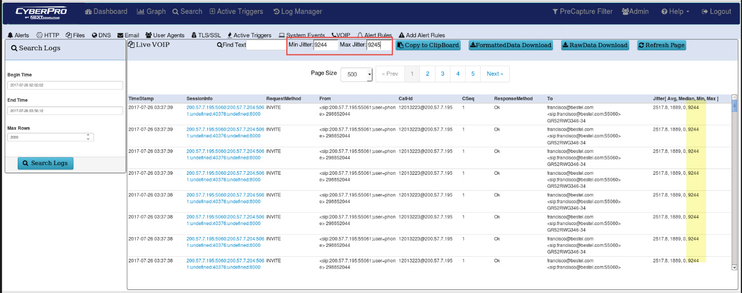This screenshot has height=293, width=742.
Task: Click the Jitter column header
Action: coord(686,99)
